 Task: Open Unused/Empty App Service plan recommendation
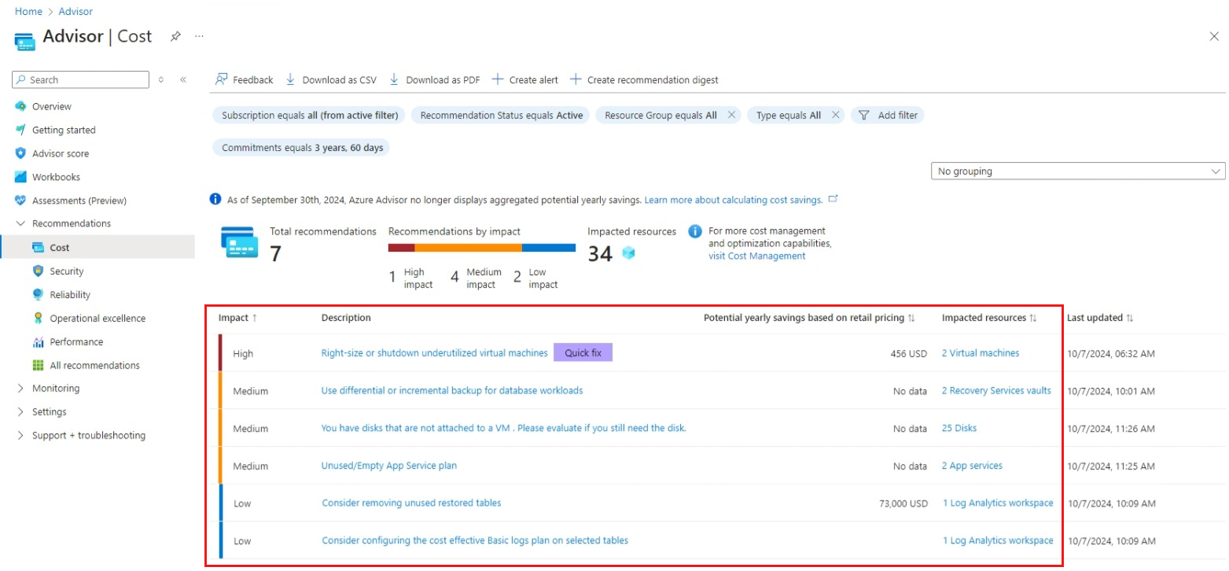point(388,466)
